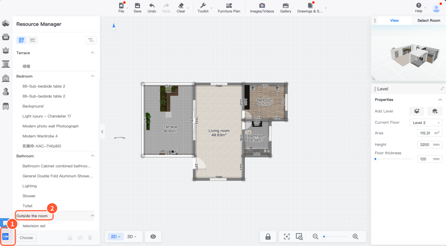Zoom out of the canvas
Screen dimensions: 446x246
point(315,236)
